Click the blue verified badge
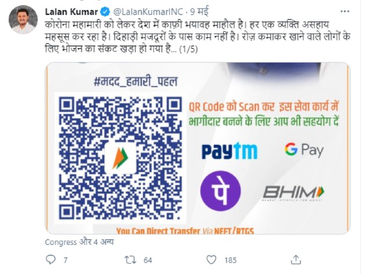Screen dimensions: 377x274 [106, 12]
